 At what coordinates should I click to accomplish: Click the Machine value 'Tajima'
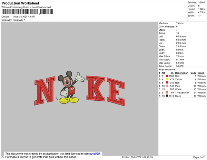(180, 23)
